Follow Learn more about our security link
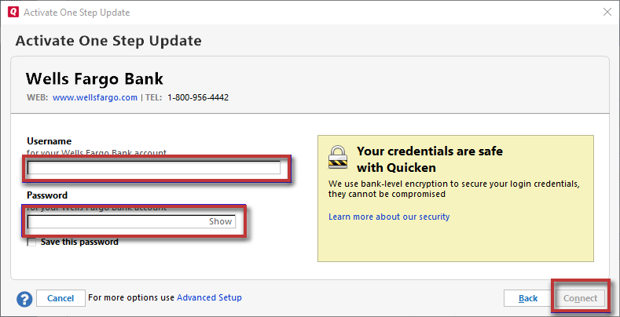 [x=389, y=217]
